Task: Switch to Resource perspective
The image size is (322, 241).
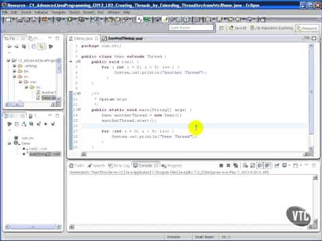Action: (x=307, y=28)
